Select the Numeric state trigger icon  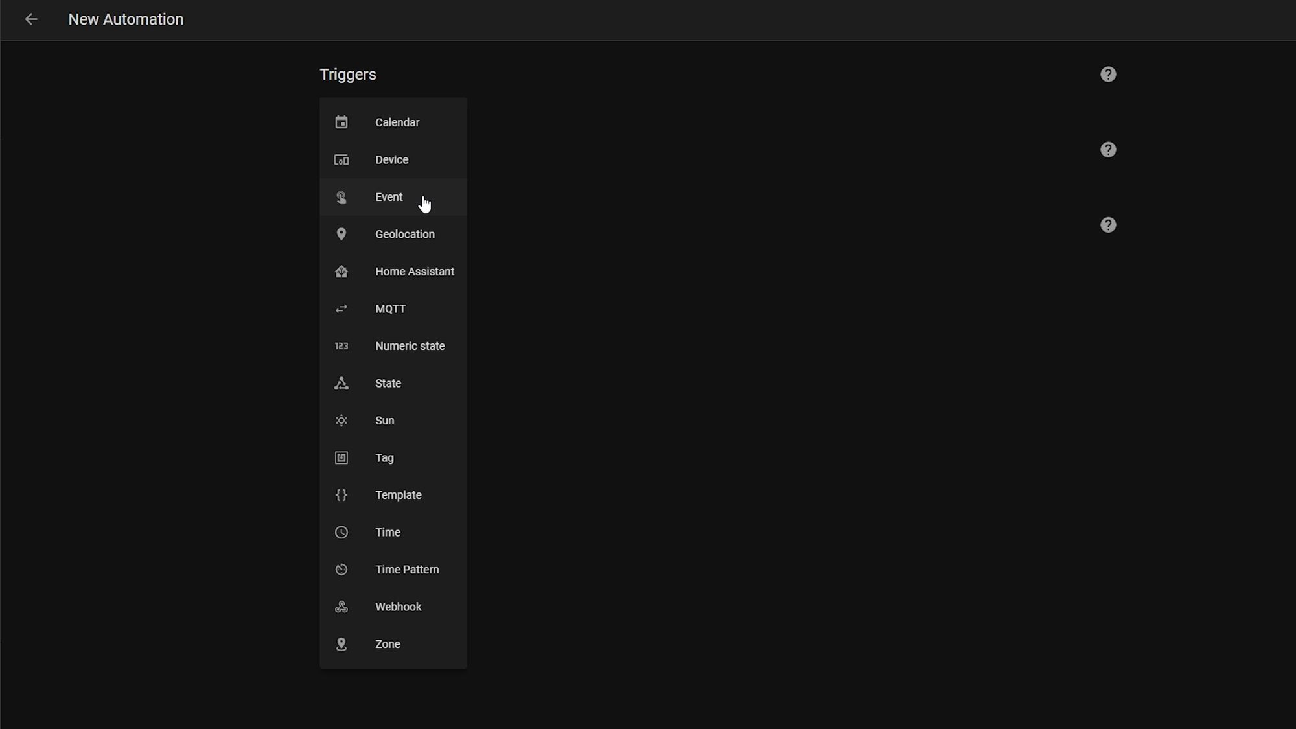point(341,345)
